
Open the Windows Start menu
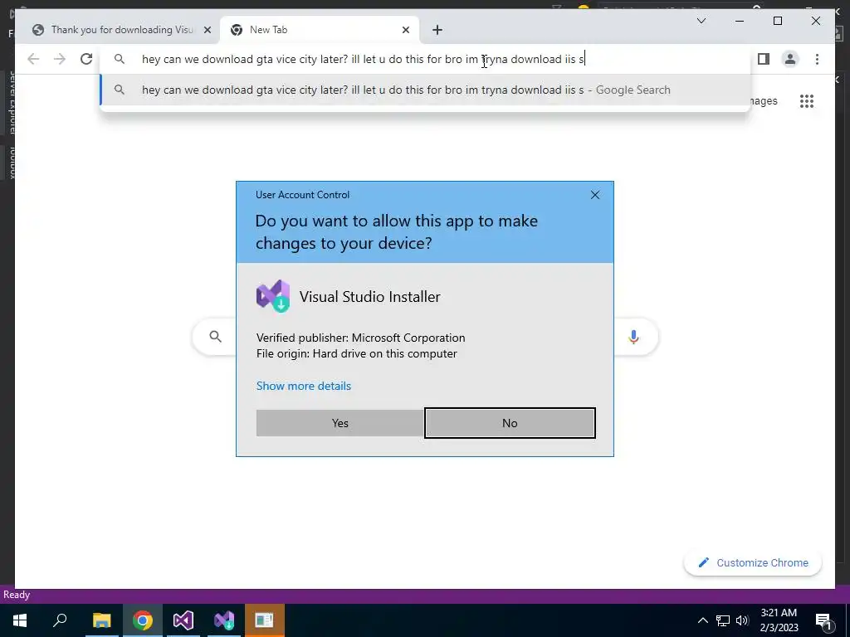point(20,620)
